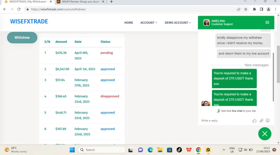Open the browser profile avatar

[x=268, y=9]
